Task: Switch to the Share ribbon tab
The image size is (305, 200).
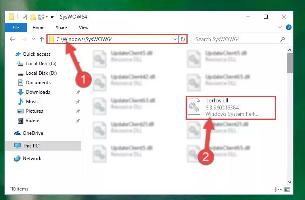Action: [x=61, y=28]
